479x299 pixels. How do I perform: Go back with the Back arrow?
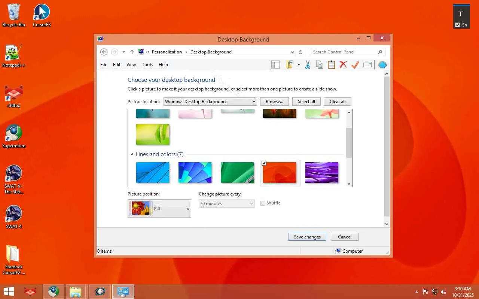(x=104, y=52)
